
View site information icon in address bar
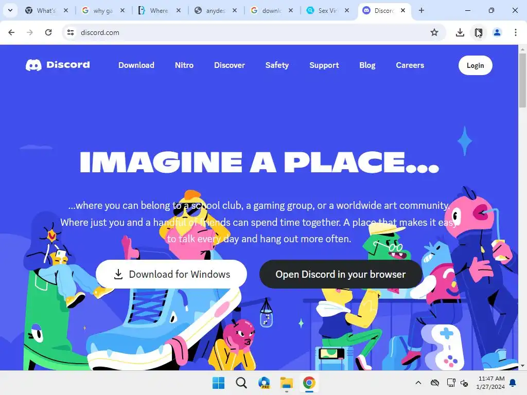[71, 32]
